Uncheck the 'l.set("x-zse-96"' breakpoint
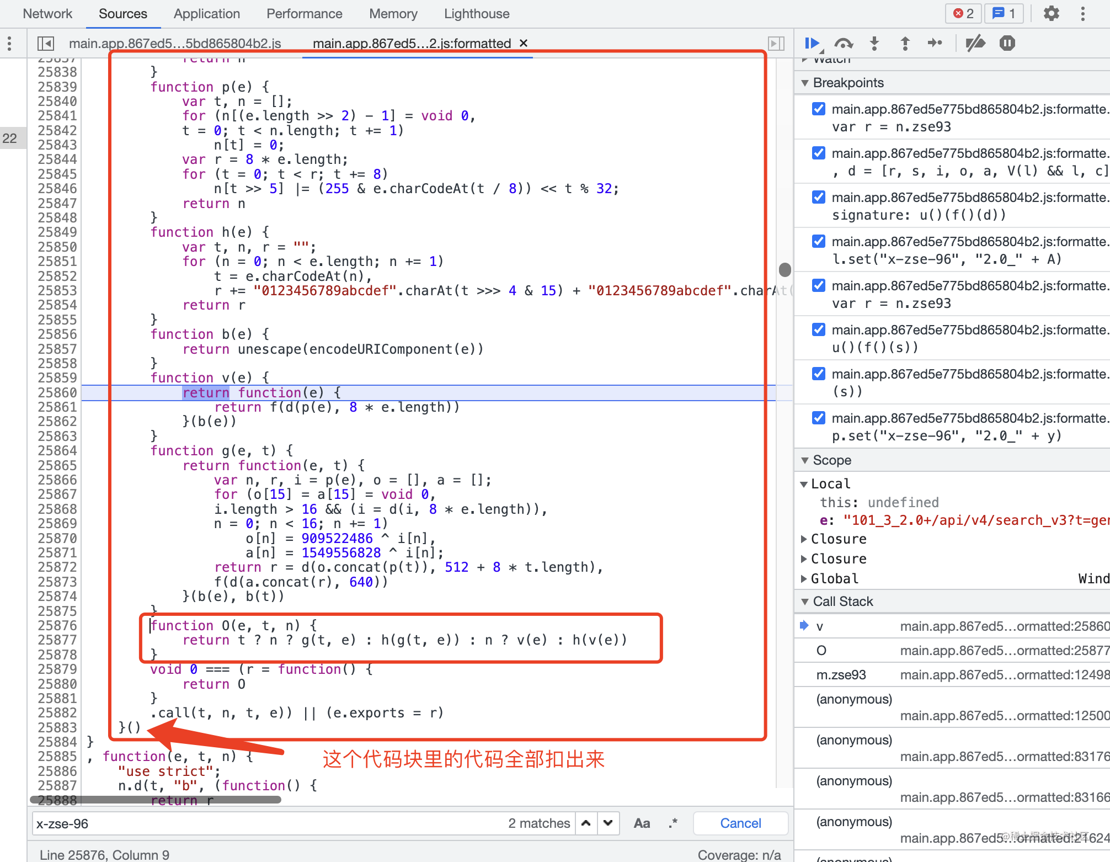 pos(819,241)
